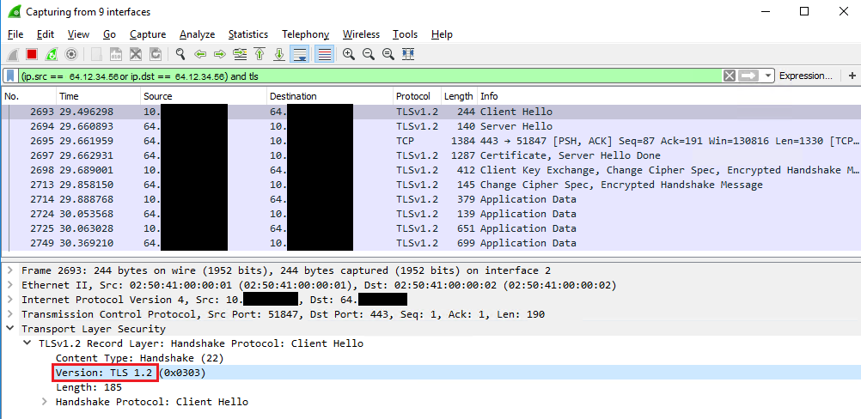Go back to the previous packet with the left arrow
The width and height of the screenshot is (861, 419).
click(200, 54)
